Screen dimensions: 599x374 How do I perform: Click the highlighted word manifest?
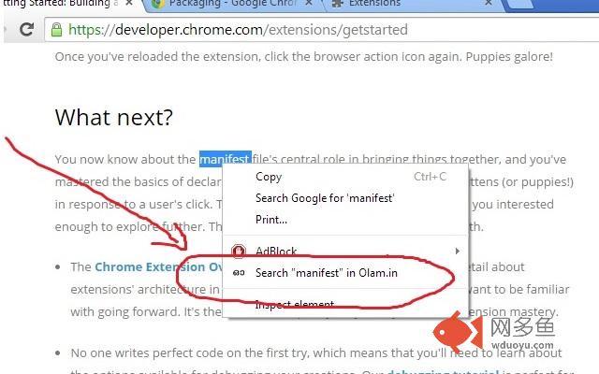(226, 159)
